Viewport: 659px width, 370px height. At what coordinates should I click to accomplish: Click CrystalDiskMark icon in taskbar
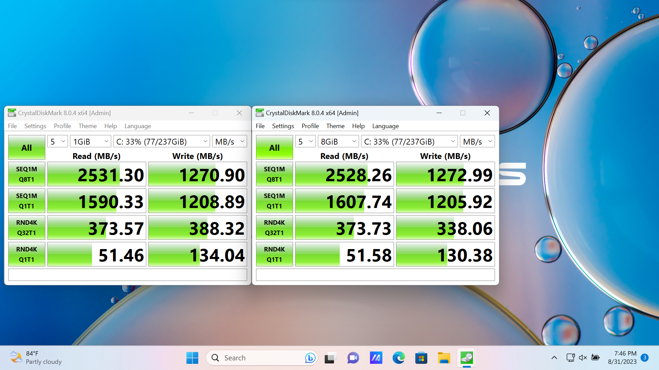(x=466, y=358)
